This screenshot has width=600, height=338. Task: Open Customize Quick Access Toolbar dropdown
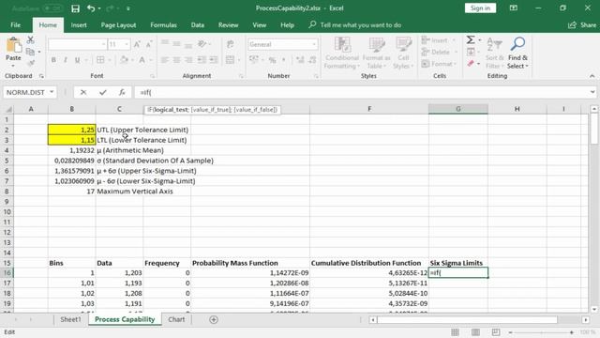point(128,8)
